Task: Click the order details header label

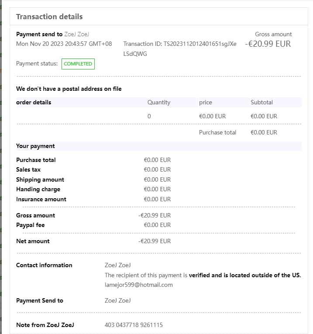Action: pyautogui.click(x=34, y=102)
